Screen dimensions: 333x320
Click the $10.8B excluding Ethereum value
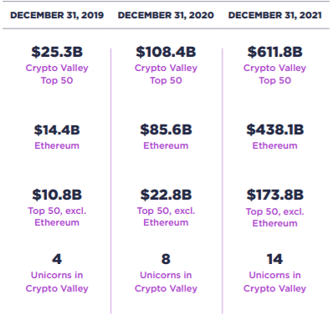(x=57, y=195)
